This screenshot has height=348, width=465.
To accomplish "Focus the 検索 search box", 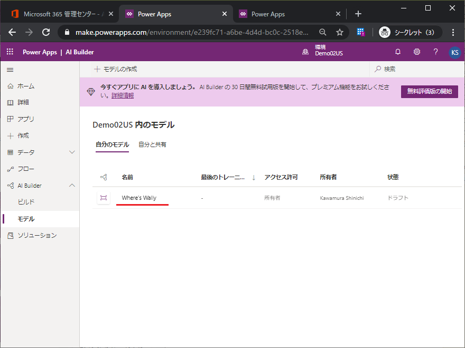I will point(417,69).
